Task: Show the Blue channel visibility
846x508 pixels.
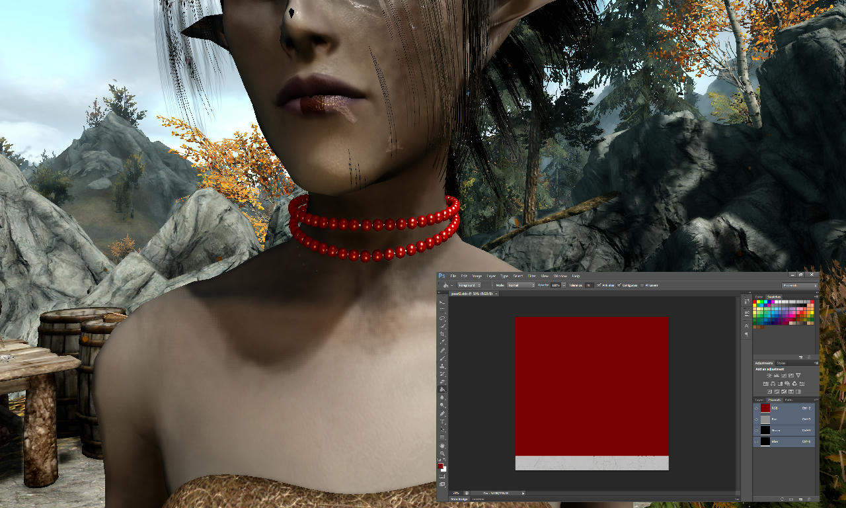Action: pos(757,441)
